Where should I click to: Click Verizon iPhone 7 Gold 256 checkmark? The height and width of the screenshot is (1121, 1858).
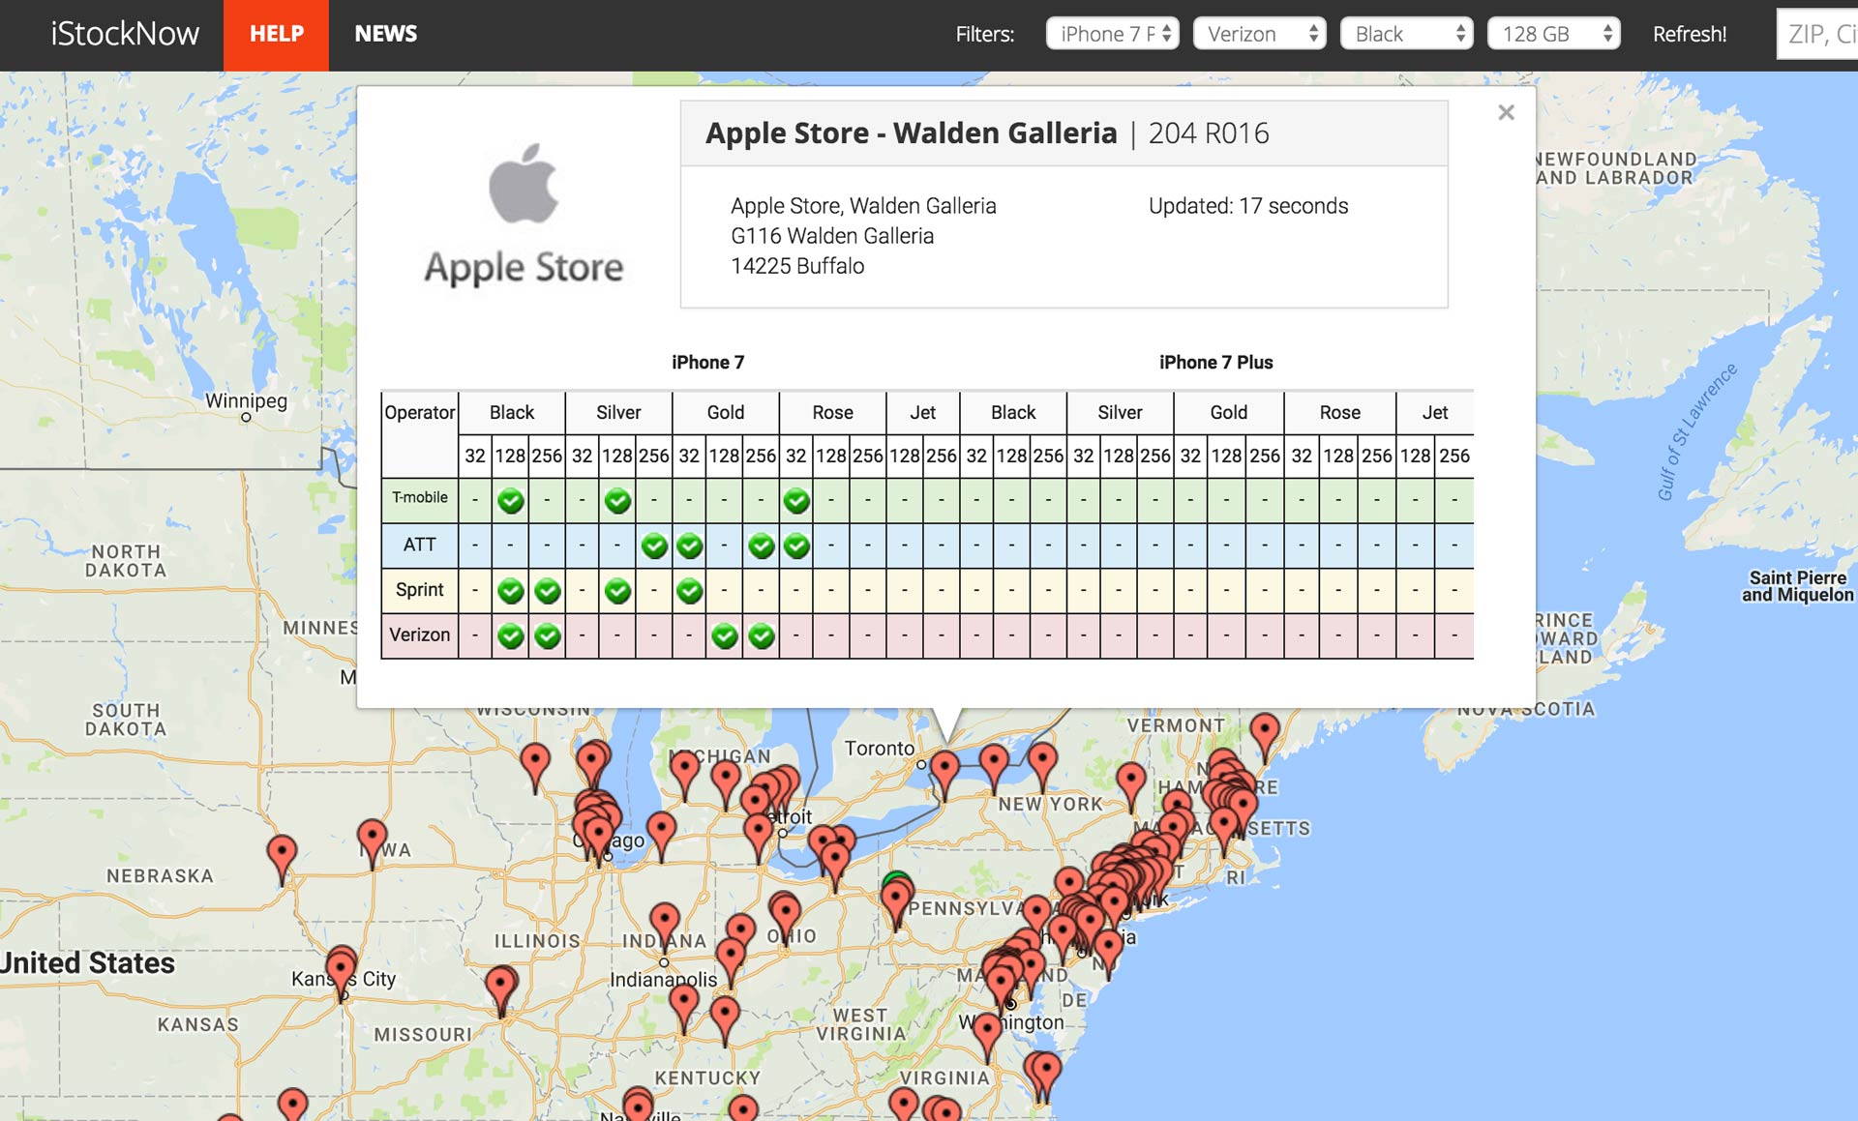762,635
